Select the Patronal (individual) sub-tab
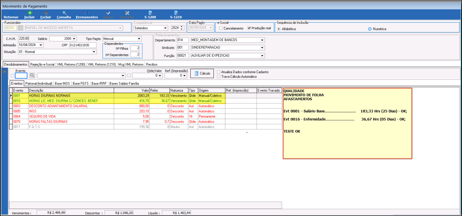462x216 pixels. [x=39, y=83]
